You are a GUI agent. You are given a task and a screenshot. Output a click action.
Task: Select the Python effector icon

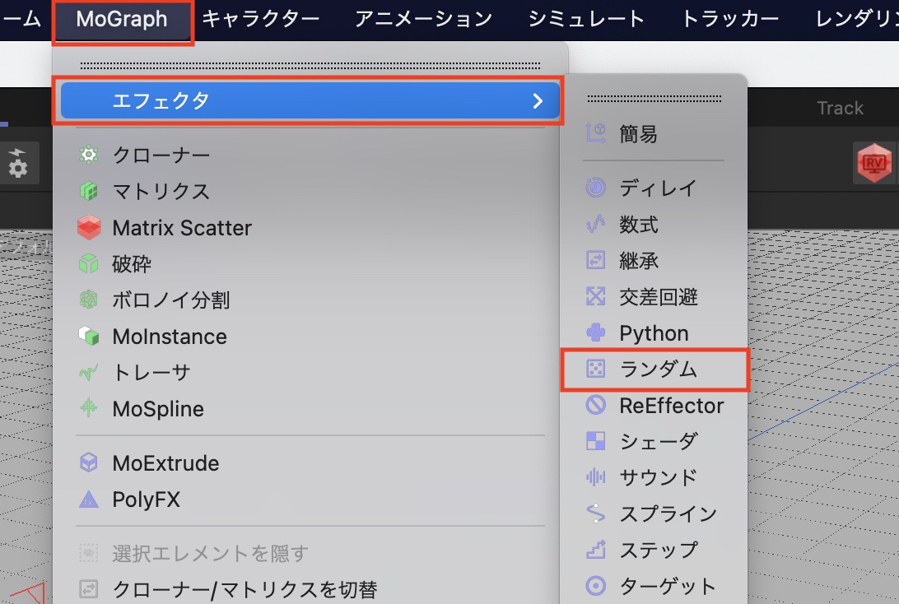pos(594,333)
